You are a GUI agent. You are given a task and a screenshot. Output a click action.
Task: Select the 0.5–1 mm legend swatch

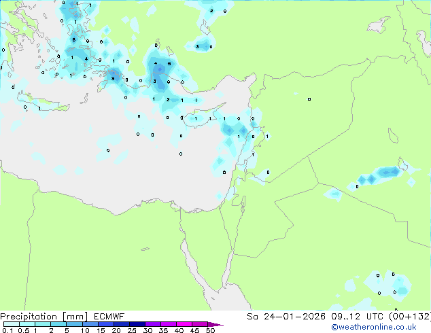point(27,324)
